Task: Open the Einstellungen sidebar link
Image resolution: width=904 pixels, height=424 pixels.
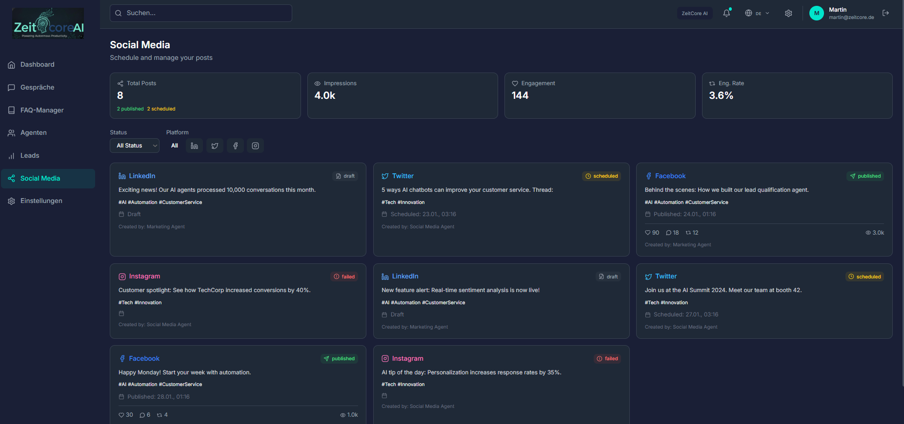Action: 41,201
